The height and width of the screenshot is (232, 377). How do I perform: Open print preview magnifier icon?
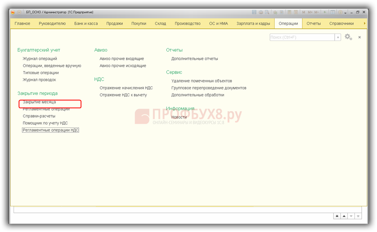click(x=267, y=12)
